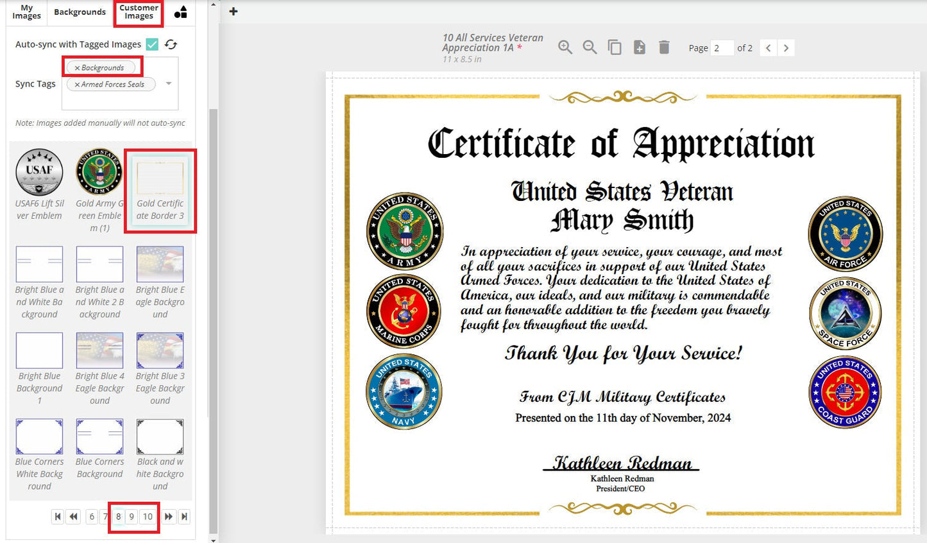The image size is (927, 543).
Task: Go to next certificate page
Action: tap(786, 48)
